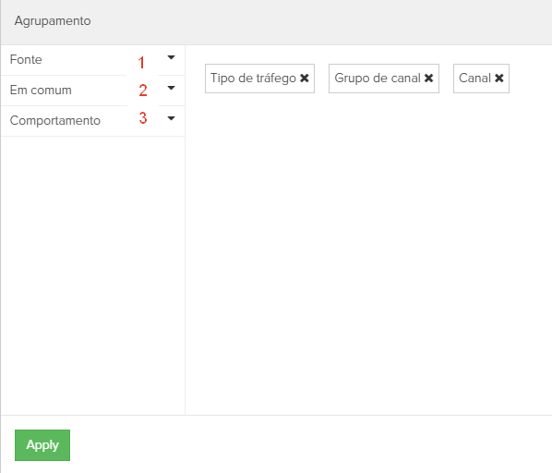Screen dimensions: 552x473
Task: Click the gray Agrupamento header bar
Action: coord(276,22)
